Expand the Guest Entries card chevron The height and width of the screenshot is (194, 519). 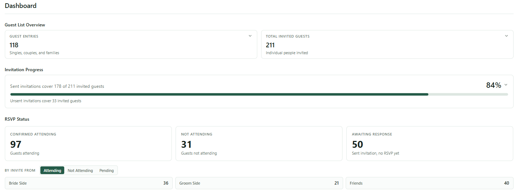(250, 36)
